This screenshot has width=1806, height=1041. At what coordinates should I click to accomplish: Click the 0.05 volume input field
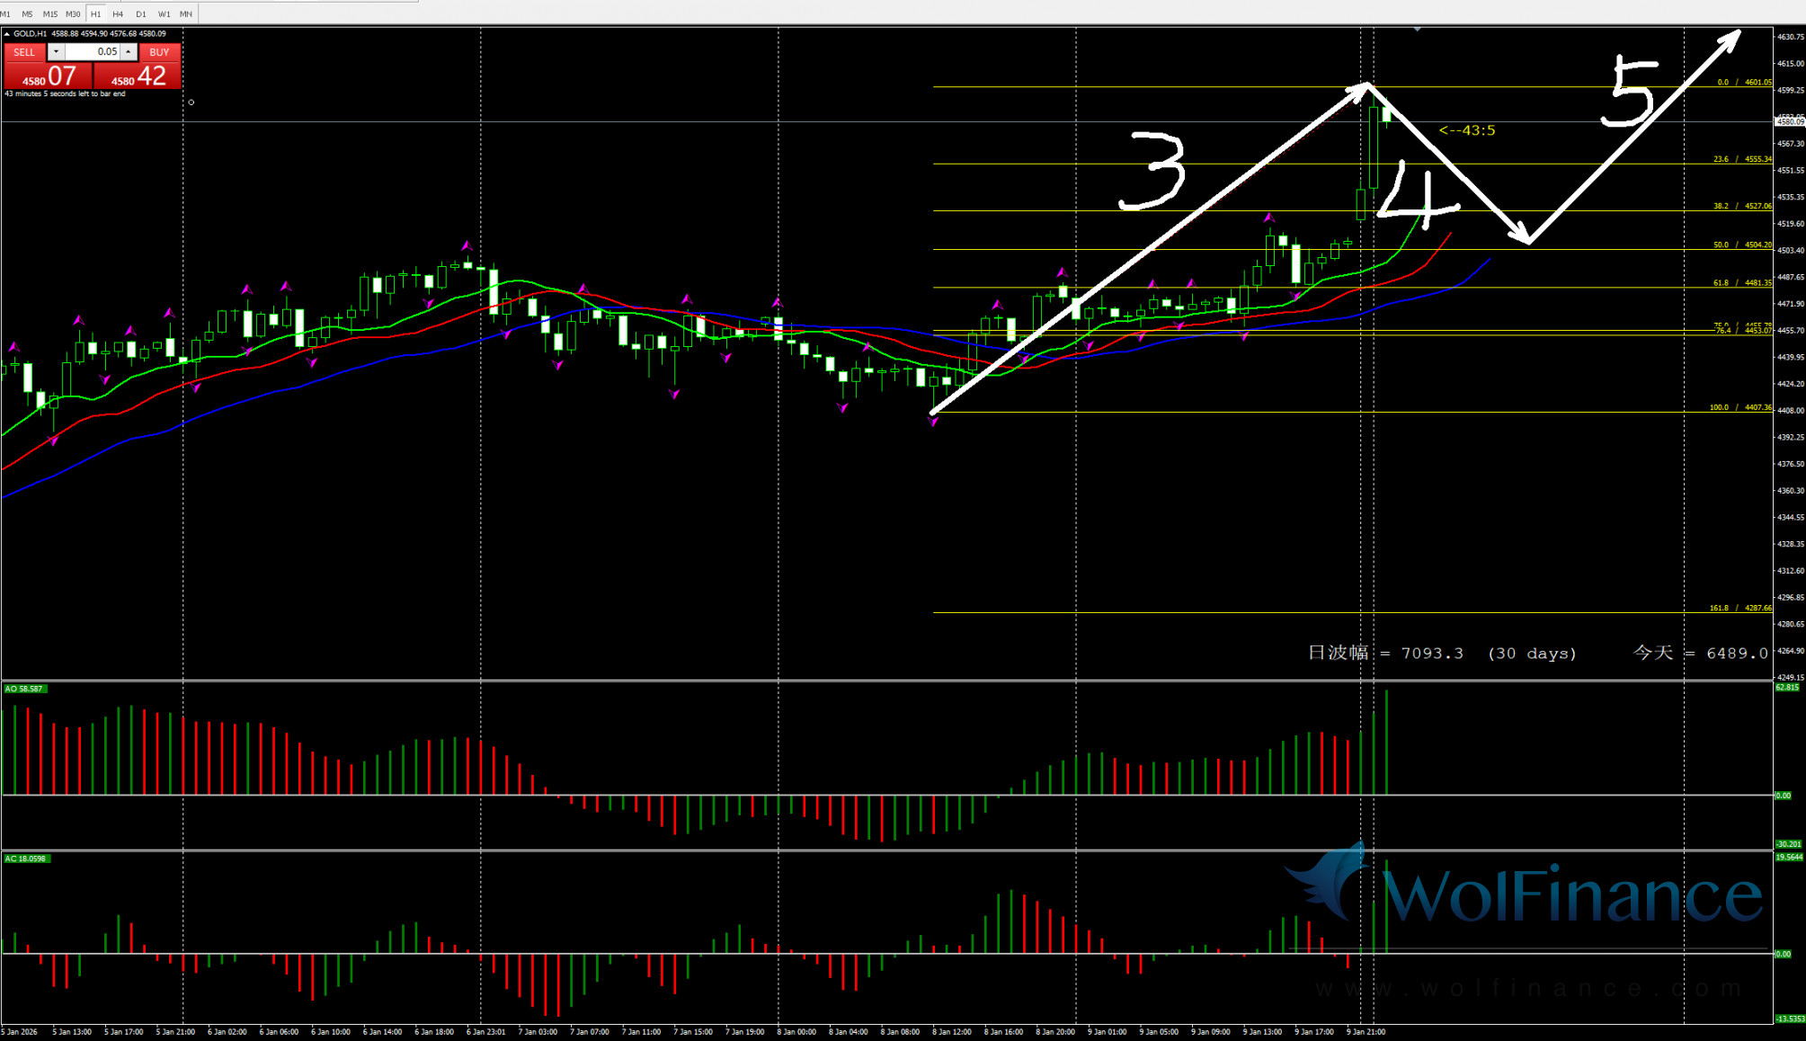pyautogui.click(x=93, y=52)
